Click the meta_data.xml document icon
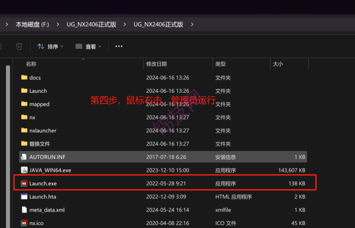The height and width of the screenshot is (228, 355). pos(24,210)
